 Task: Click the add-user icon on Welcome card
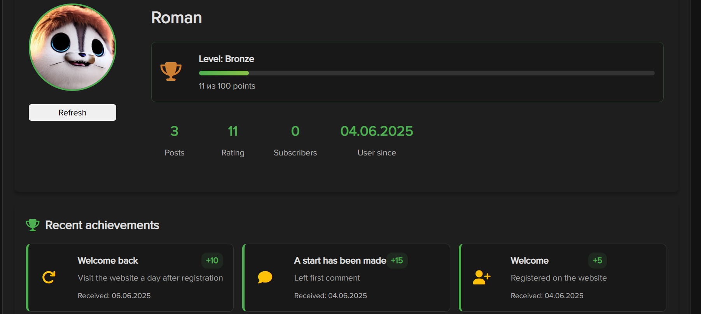click(x=482, y=277)
